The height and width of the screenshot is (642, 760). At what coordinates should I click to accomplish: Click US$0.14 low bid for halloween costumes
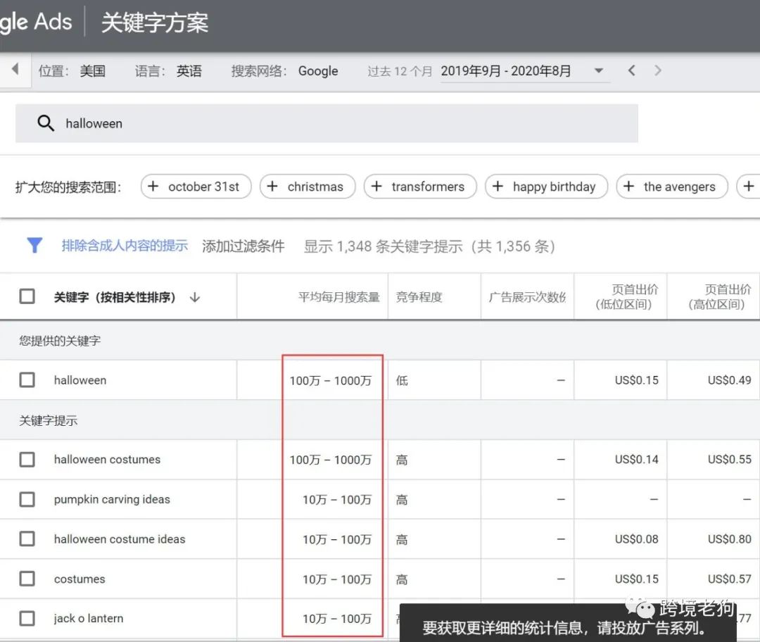(636, 460)
